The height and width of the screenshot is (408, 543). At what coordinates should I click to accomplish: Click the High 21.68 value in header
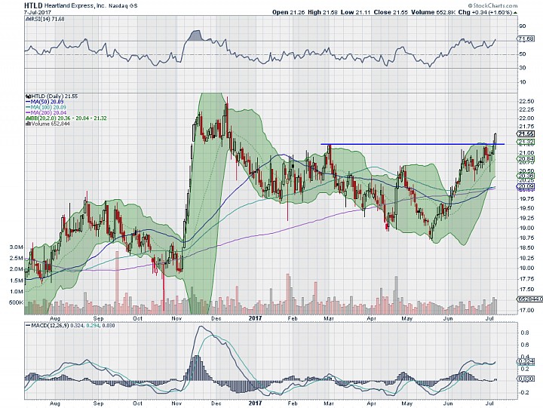pyautogui.click(x=322, y=12)
